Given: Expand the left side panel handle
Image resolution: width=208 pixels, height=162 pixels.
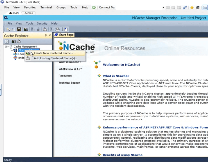Looking at the screenshot, I should coord(1,90).
